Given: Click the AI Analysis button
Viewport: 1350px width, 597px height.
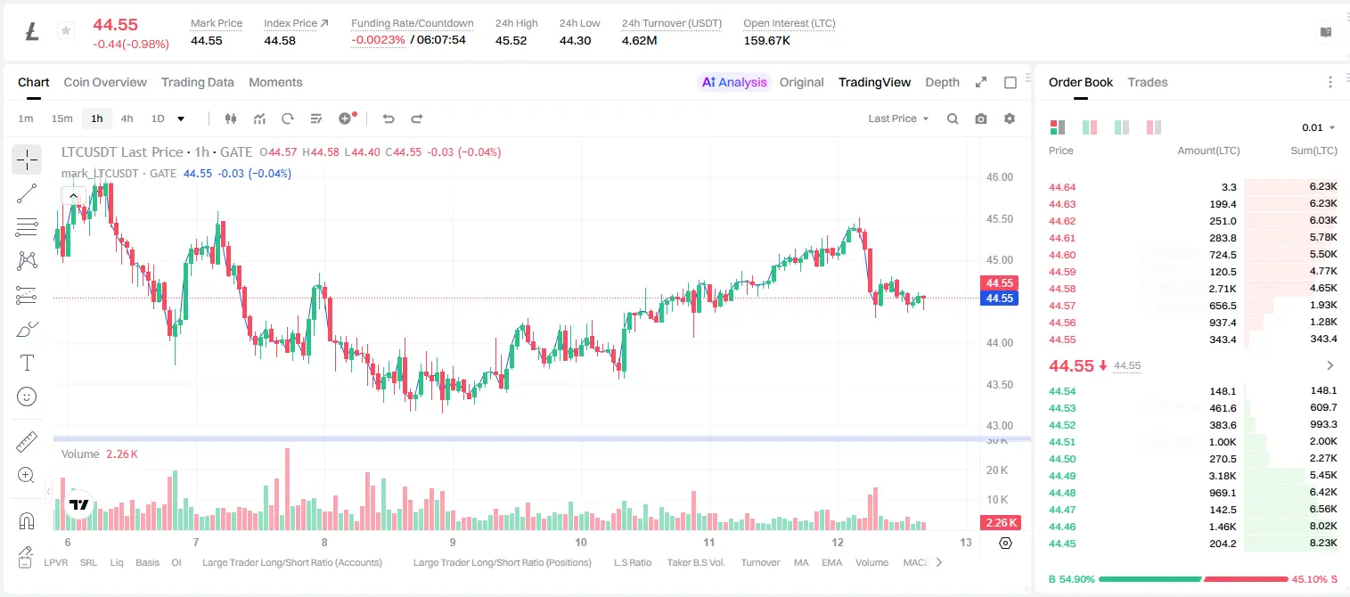Looking at the screenshot, I should pos(733,82).
